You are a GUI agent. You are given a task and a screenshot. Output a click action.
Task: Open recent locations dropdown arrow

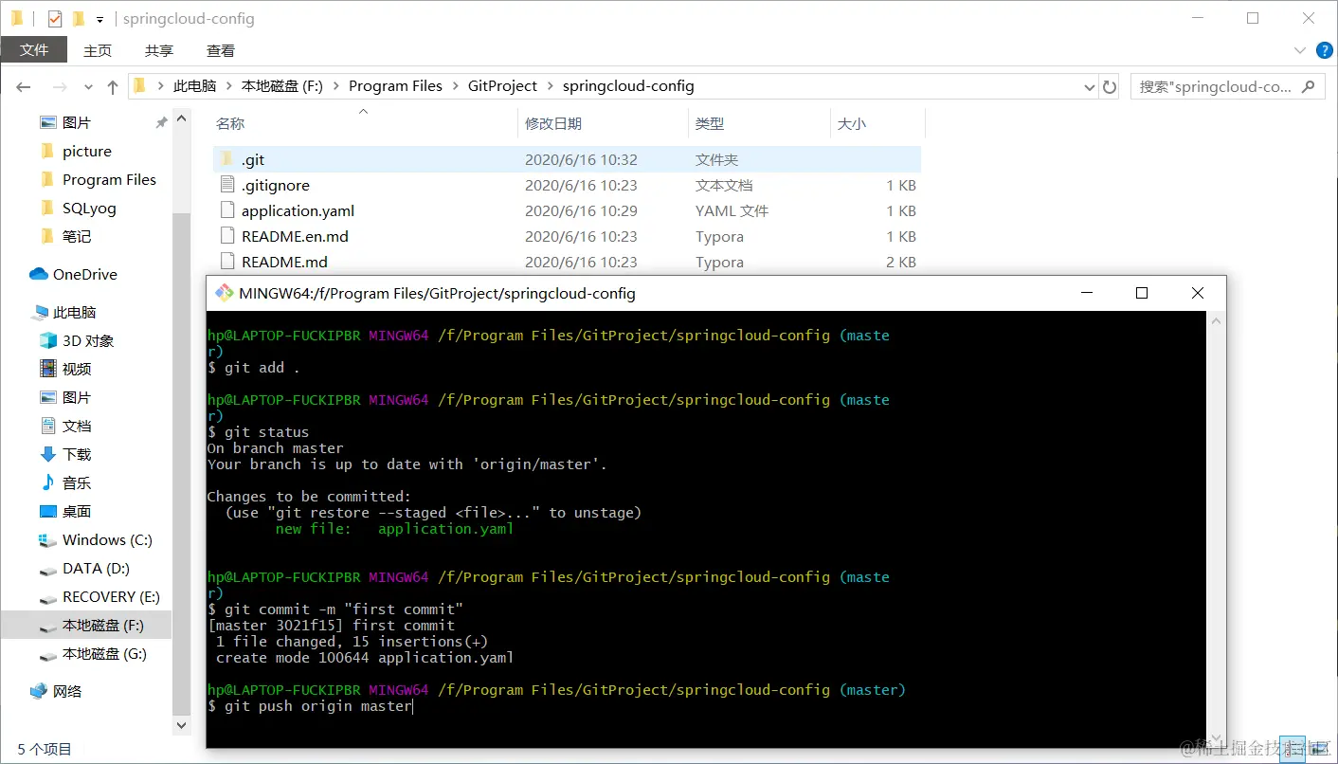(x=88, y=86)
